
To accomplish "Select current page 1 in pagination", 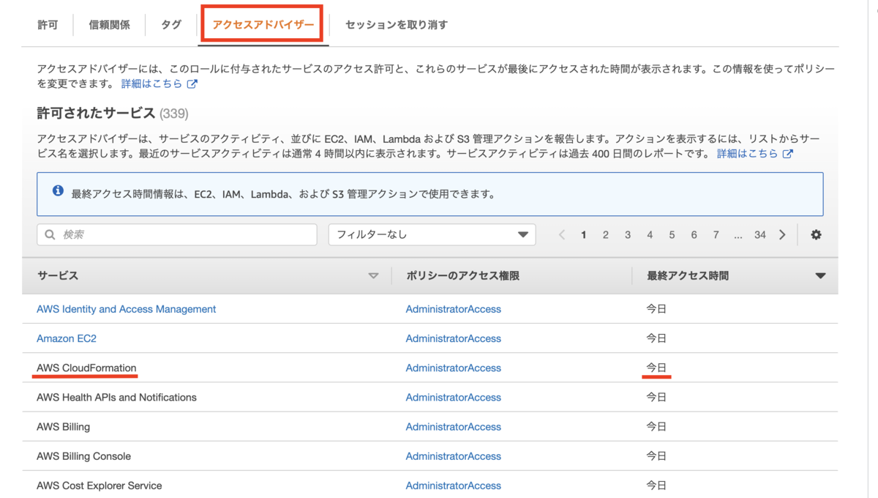I will [584, 235].
